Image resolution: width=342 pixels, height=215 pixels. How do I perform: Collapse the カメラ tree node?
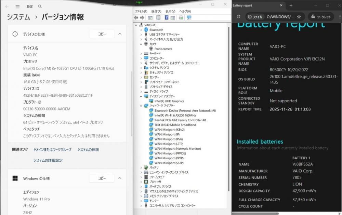coord(141,44)
